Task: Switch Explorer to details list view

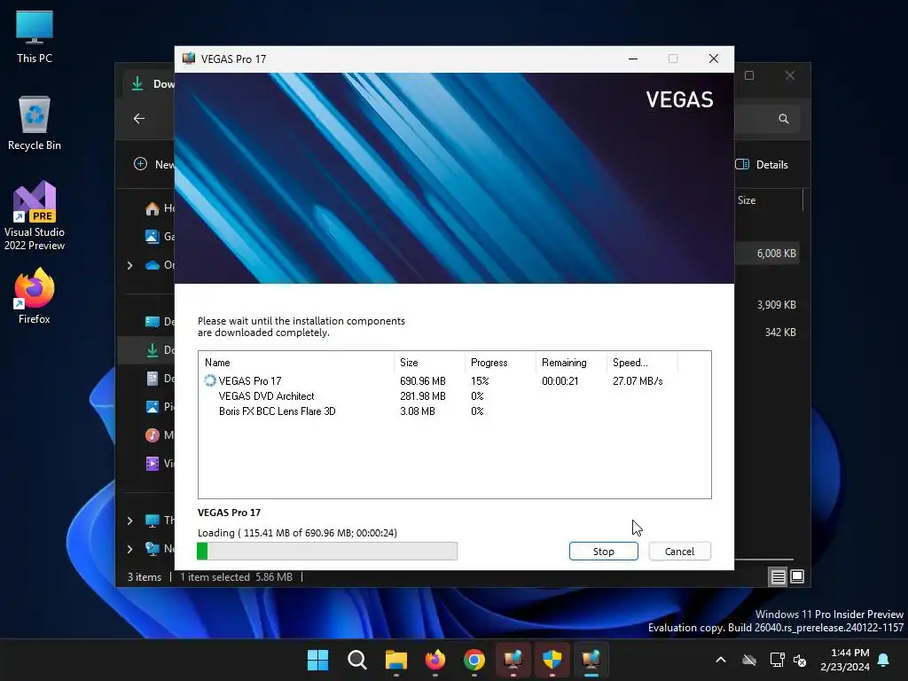Action: [778, 576]
